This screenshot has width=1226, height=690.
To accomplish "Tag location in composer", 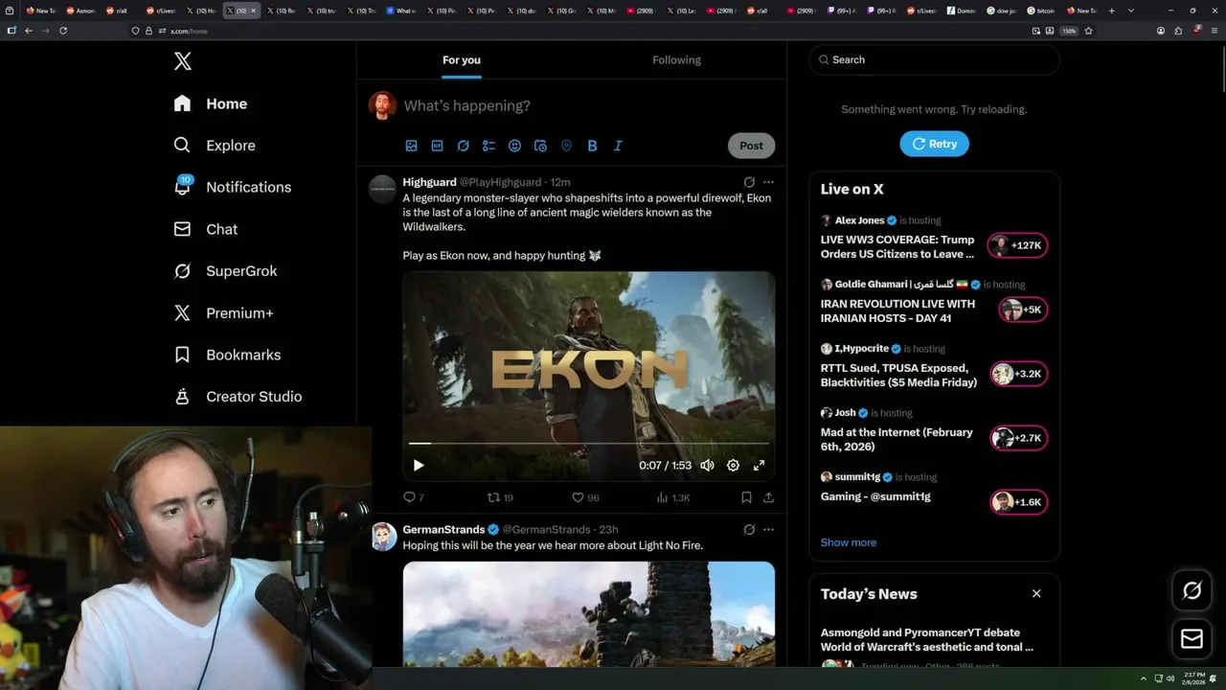I will [567, 146].
